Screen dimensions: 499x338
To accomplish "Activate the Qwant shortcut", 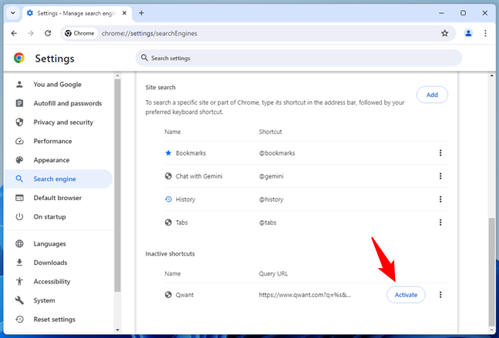I will coord(406,295).
